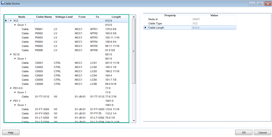Select cable 01-LT-3302 in Cable Name column

[42, 118]
